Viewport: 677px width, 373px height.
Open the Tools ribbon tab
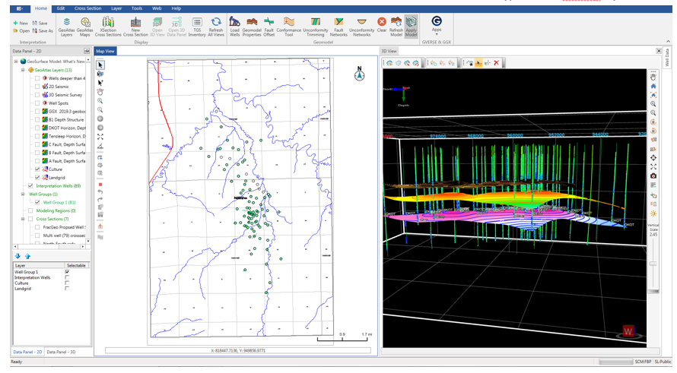click(137, 8)
